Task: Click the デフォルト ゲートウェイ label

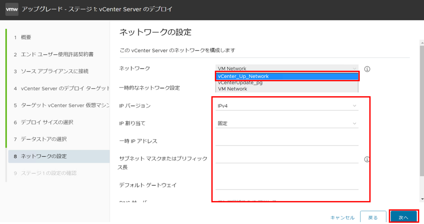Action: 148,185
